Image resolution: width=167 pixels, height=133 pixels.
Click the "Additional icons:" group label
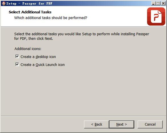[28, 49]
